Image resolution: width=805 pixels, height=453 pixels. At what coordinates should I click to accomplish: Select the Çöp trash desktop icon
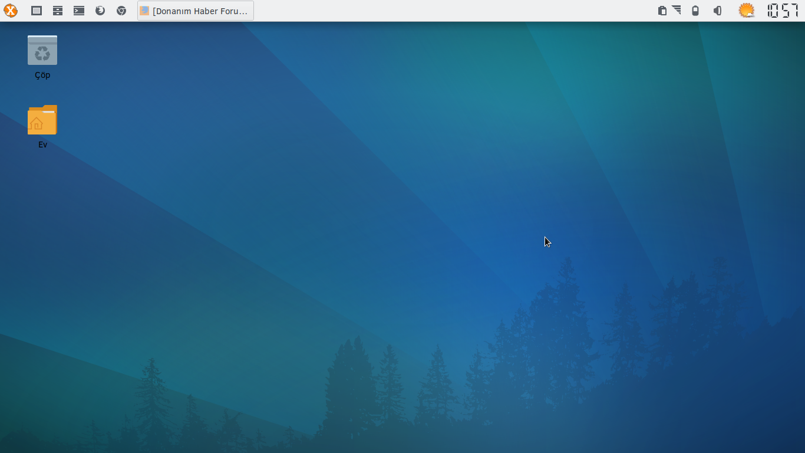[x=42, y=50]
